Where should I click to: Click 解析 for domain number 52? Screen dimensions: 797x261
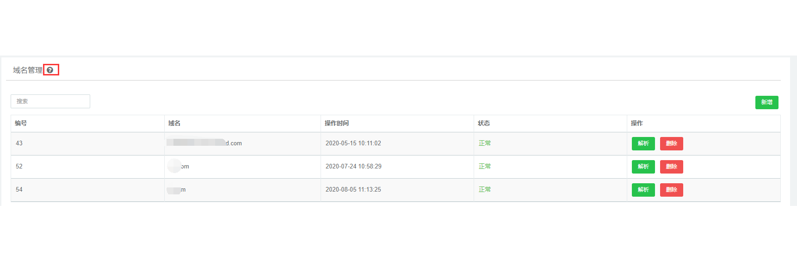click(643, 167)
